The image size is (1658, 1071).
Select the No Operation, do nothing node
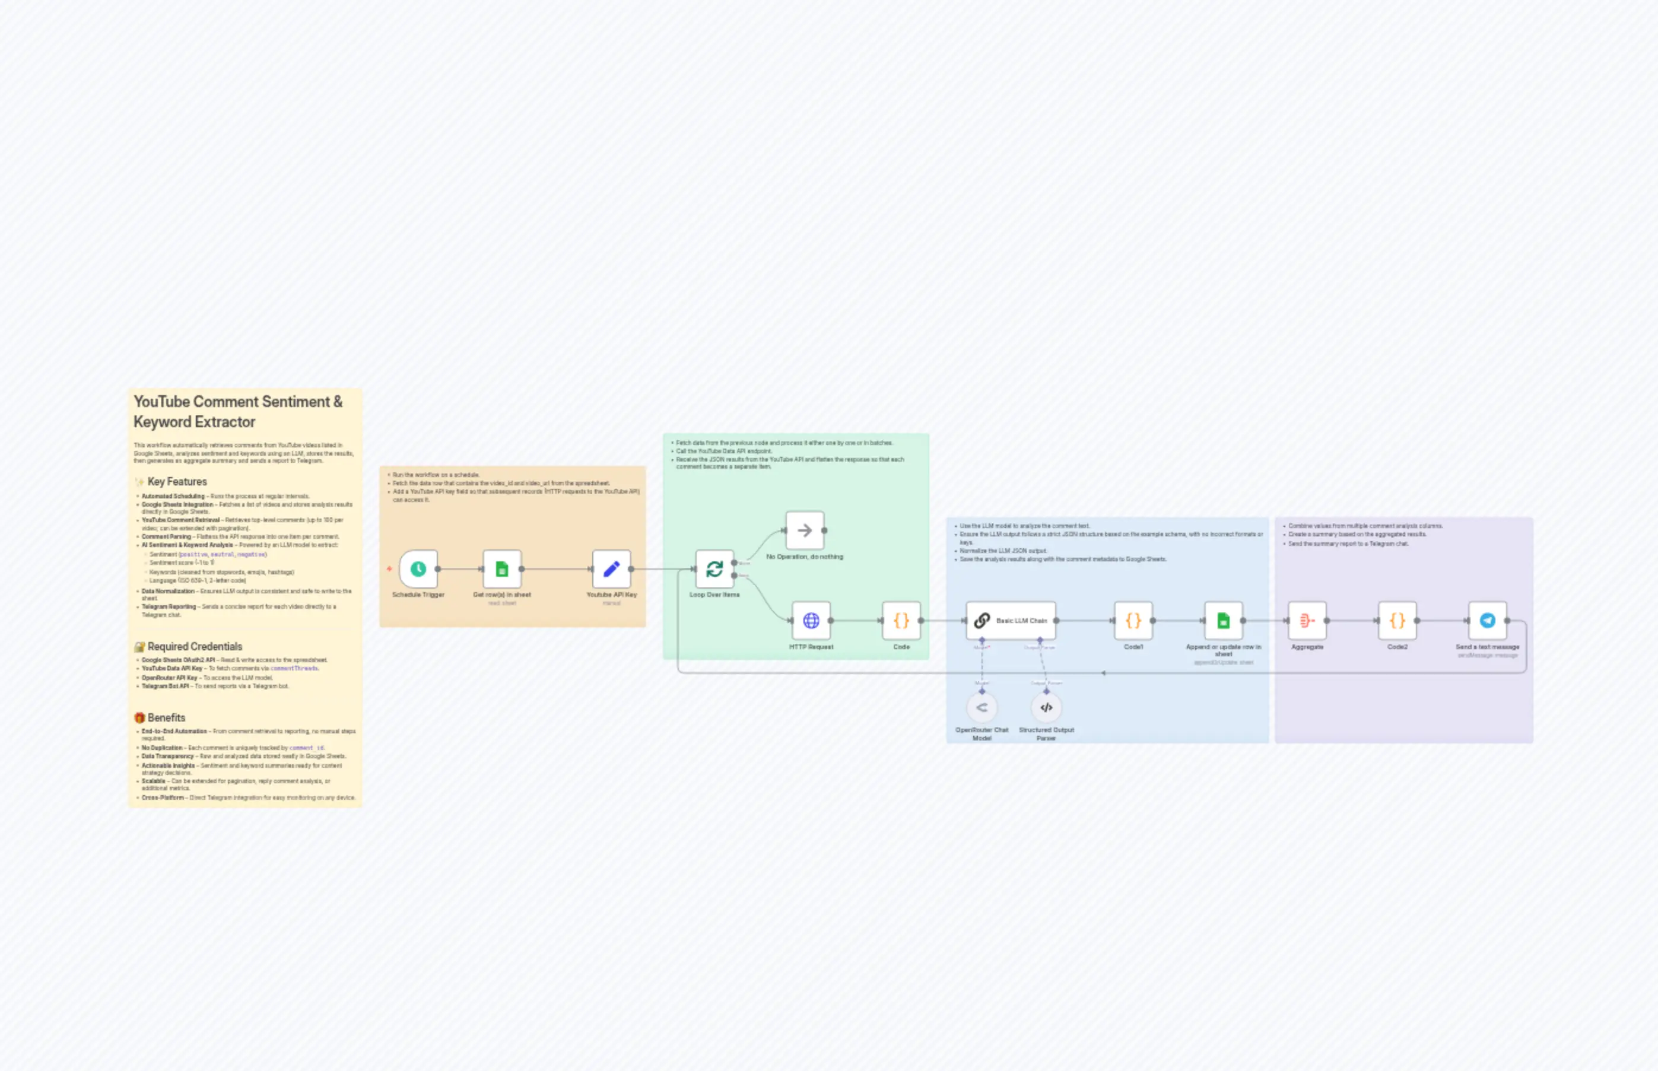805,530
